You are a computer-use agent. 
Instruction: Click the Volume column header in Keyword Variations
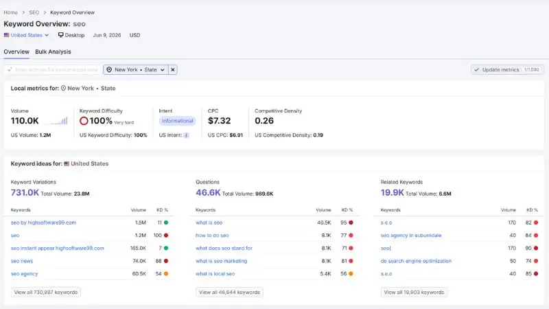tap(139, 210)
